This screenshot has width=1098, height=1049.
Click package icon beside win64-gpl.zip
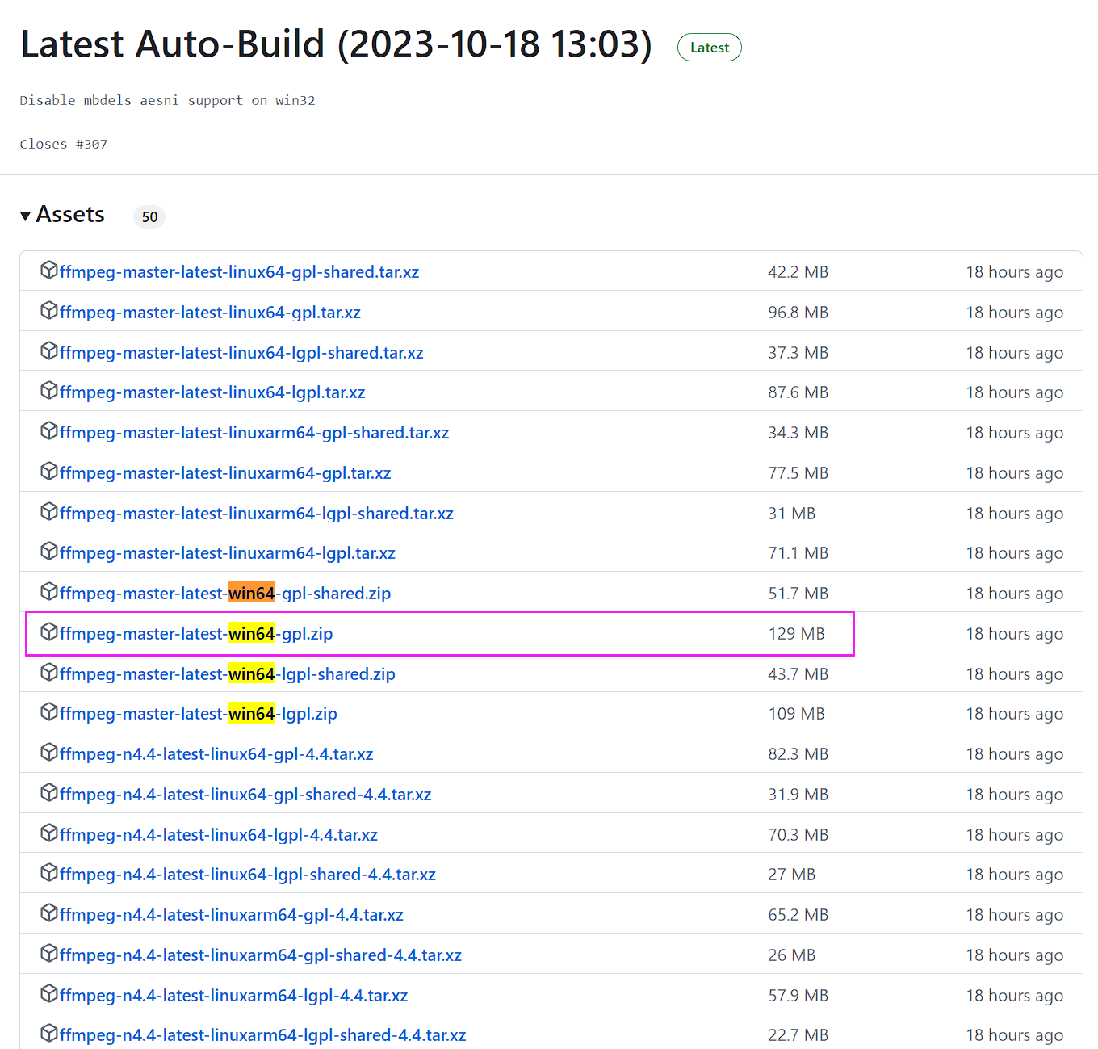point(49,631)
